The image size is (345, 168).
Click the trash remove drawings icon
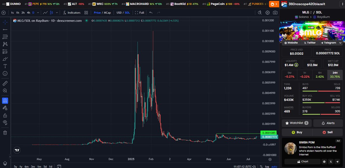5,133
